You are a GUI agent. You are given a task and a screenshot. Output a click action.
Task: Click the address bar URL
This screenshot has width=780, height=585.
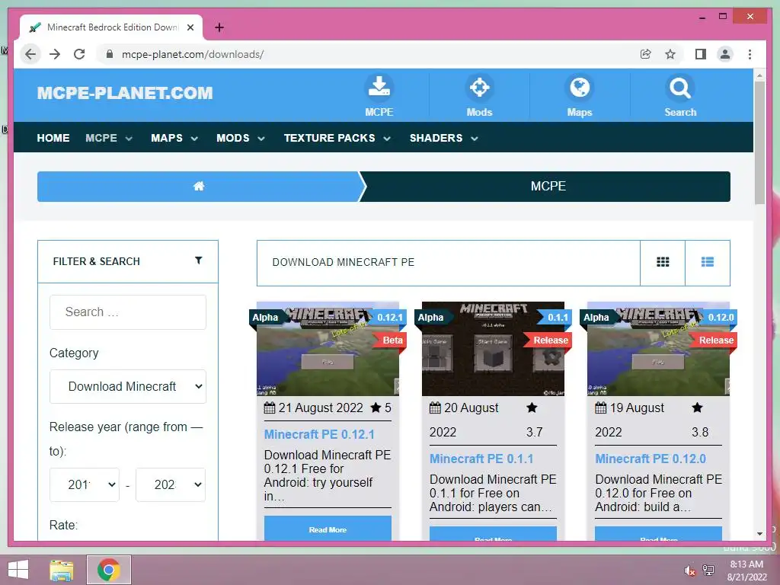click(x=193, y=54)
